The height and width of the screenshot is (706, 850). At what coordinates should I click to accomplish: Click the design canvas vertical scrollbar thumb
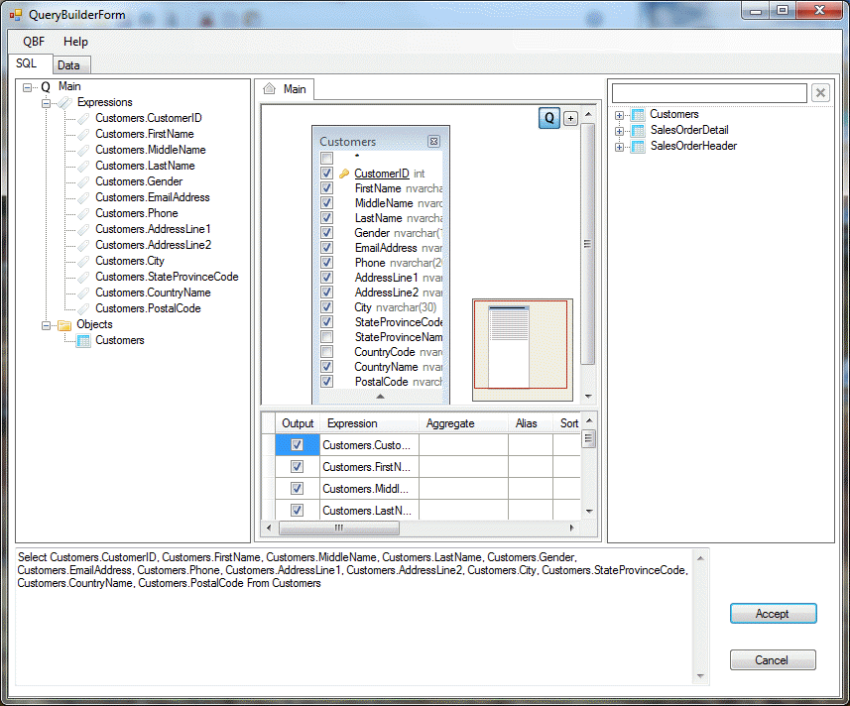click(x=587, y=244)
